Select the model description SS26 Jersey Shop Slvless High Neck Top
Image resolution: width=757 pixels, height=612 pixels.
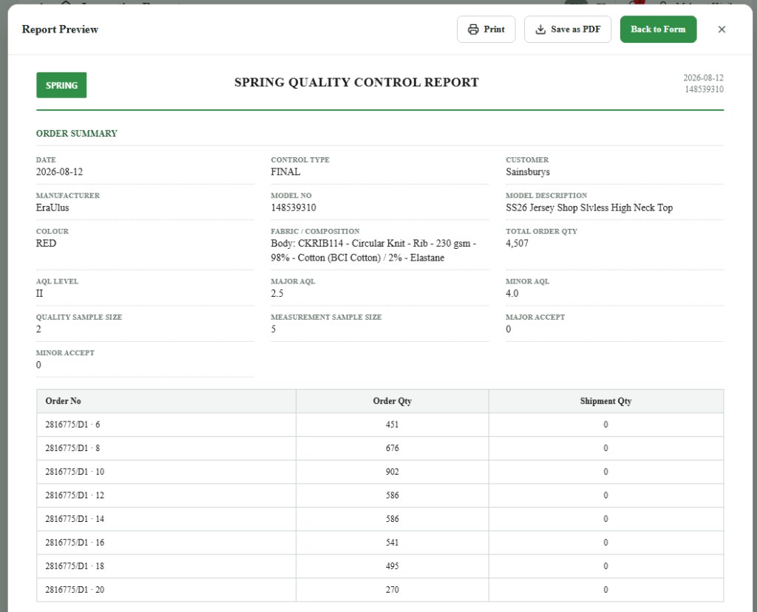[589, 208]
